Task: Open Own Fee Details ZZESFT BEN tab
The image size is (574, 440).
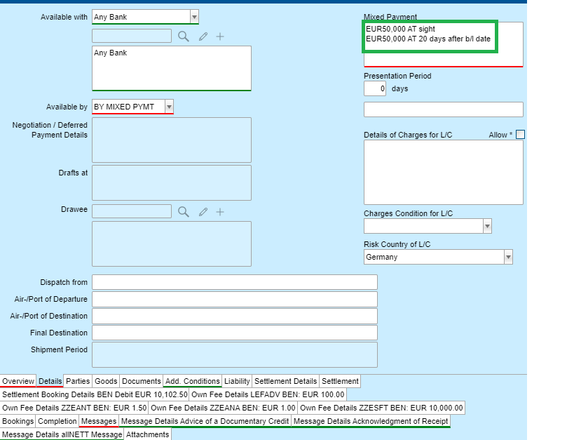Action: click(x=381, y=408)
